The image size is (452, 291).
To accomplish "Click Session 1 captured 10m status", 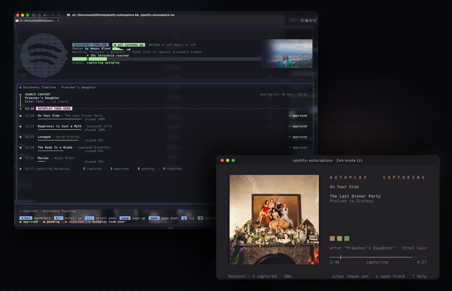I will tap(260, 276).
